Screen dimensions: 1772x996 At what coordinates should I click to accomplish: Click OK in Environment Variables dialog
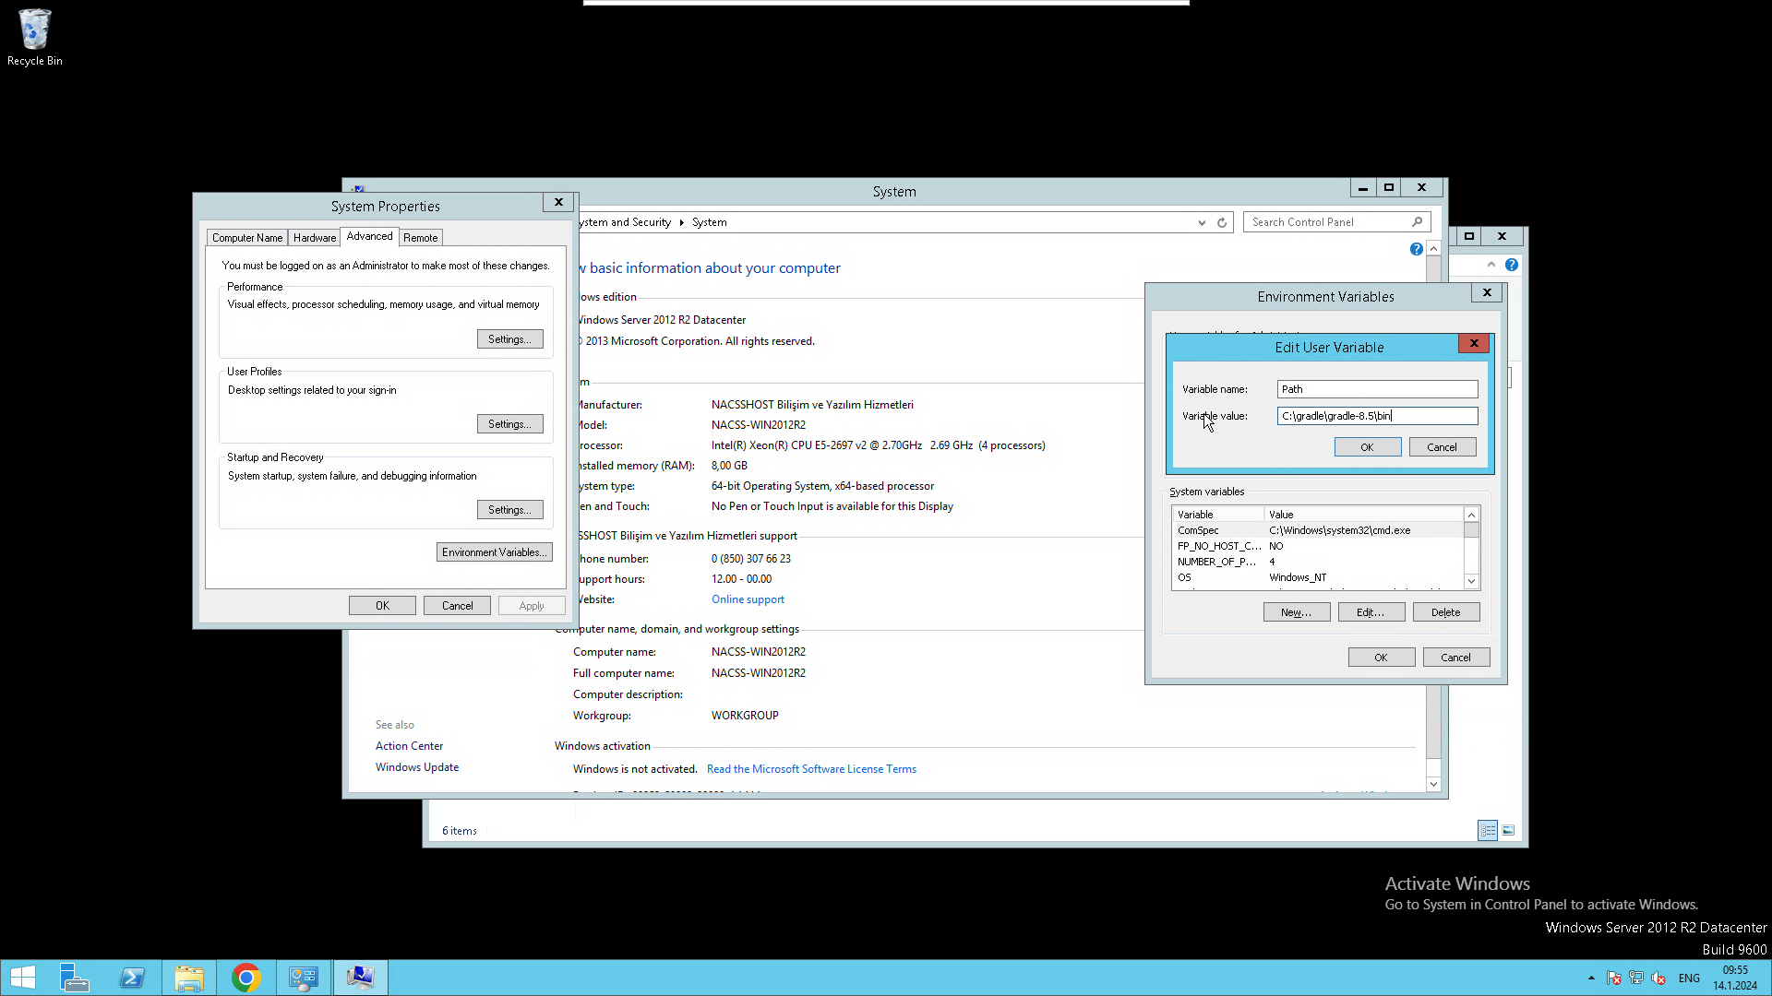(1382, 658)
